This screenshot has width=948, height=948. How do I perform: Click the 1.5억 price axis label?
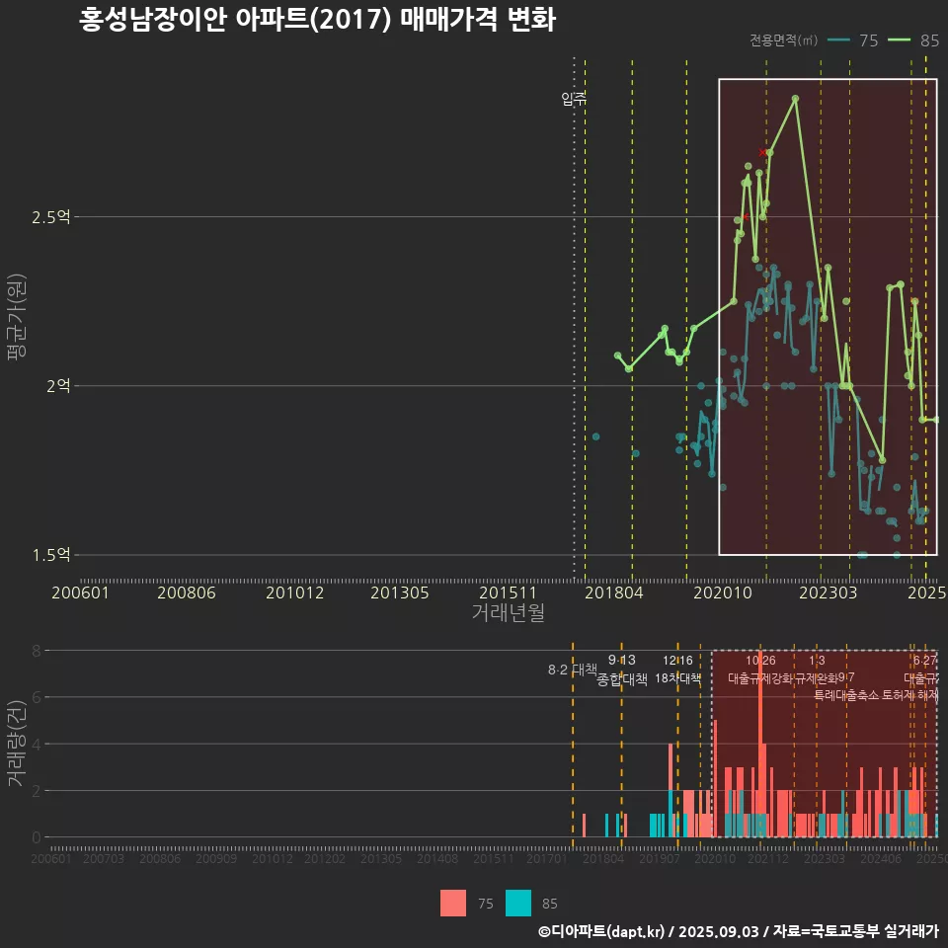51,554
